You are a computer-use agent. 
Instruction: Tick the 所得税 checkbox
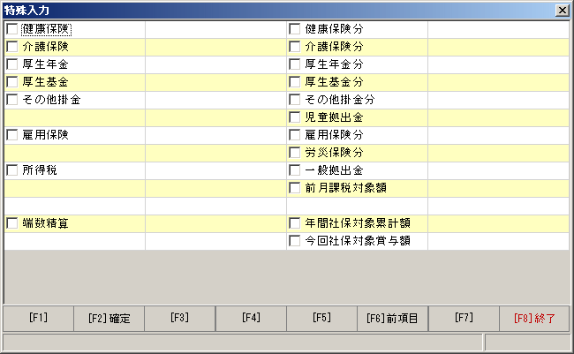coord(12,169)
